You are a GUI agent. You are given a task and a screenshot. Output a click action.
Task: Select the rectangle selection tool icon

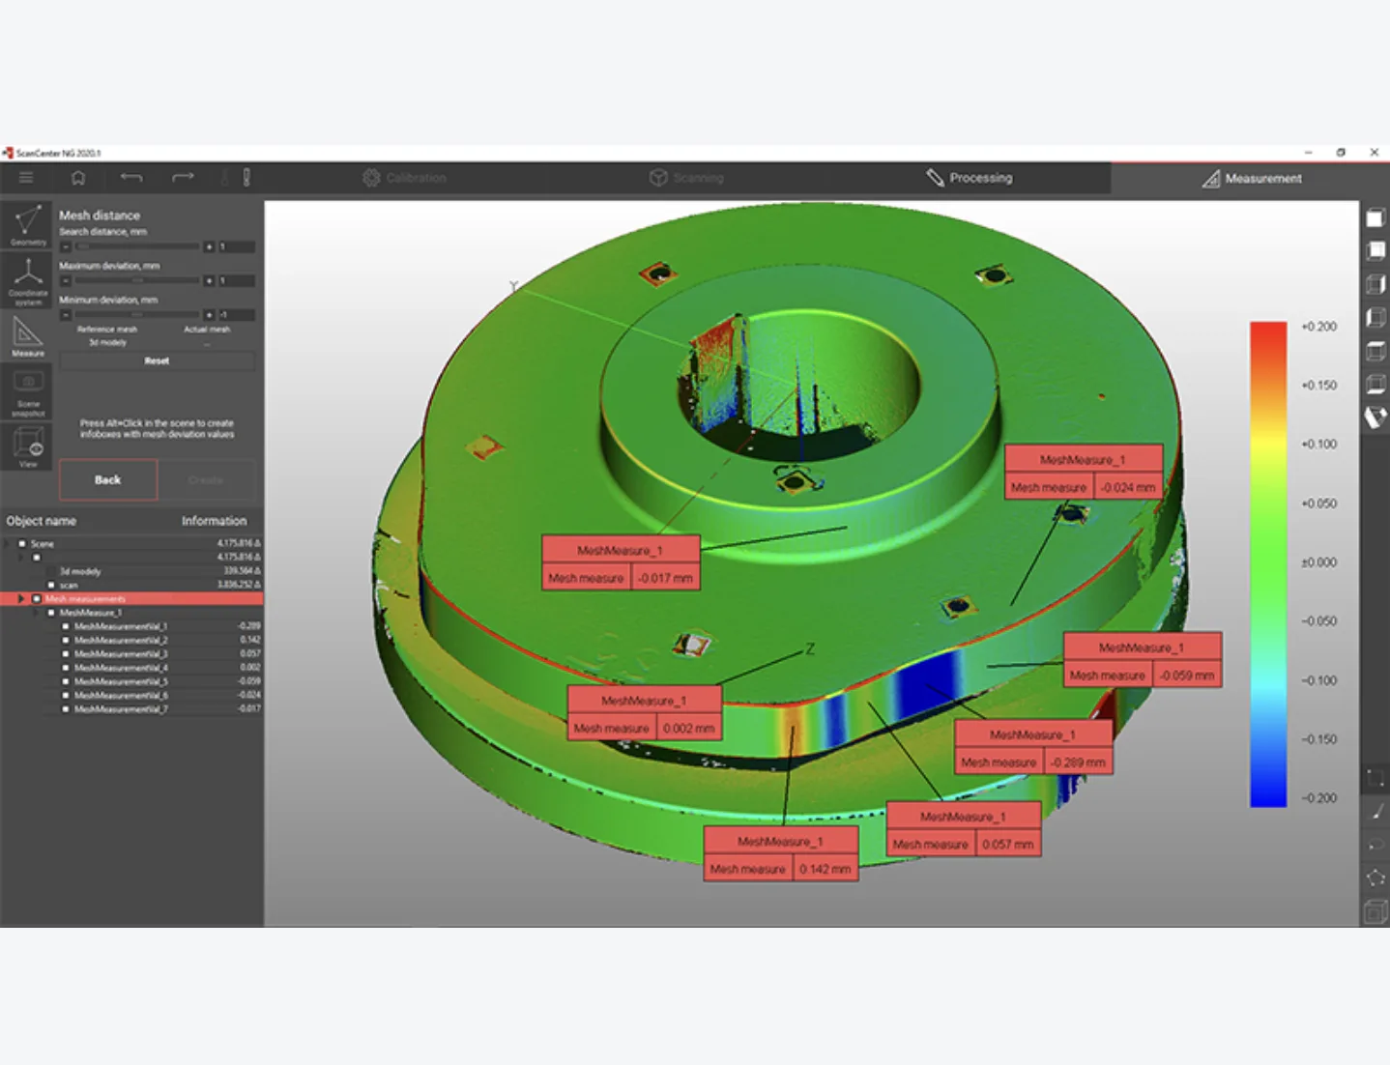1375,778
